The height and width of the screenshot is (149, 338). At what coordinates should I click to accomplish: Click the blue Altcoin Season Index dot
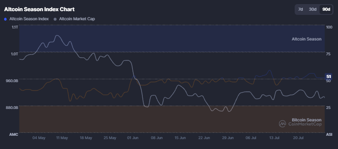[x=5, y=19]
